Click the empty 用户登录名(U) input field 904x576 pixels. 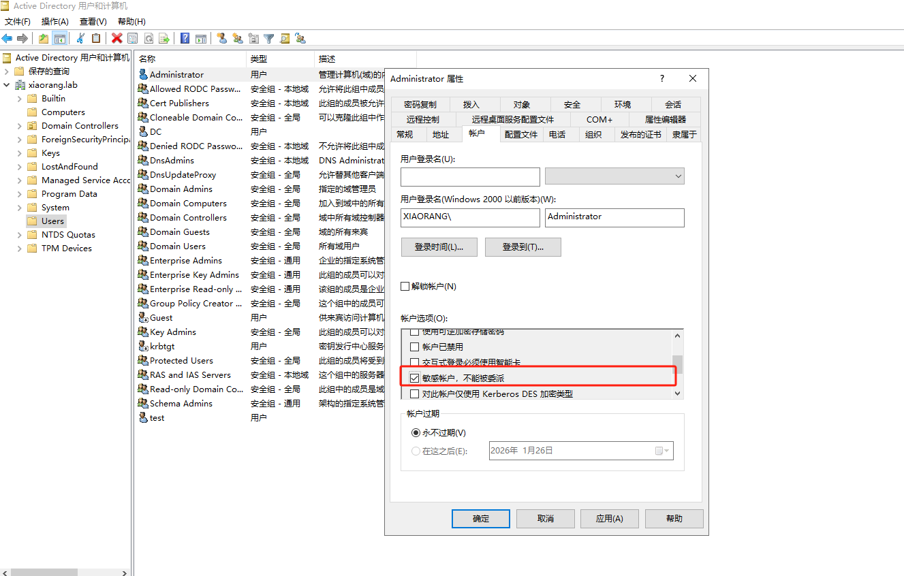pos(470,176)
